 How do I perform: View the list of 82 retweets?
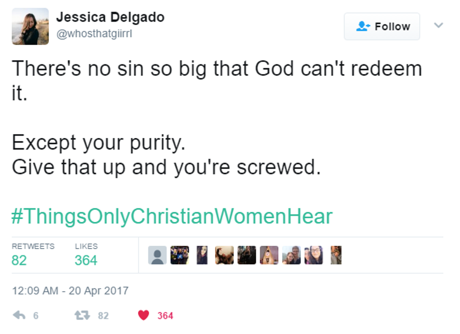pyautogui.click(x=19, y=260)
